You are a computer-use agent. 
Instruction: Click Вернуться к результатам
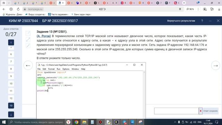(x=181, y=21)
